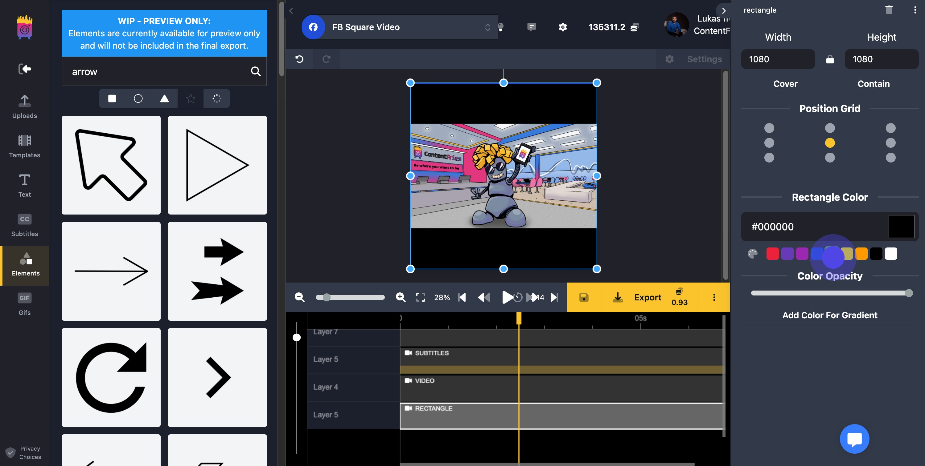Viewport: 925px width, 466px height.
Task: Delete the rectangle using the trash icon
Action: tap(889, 10)
